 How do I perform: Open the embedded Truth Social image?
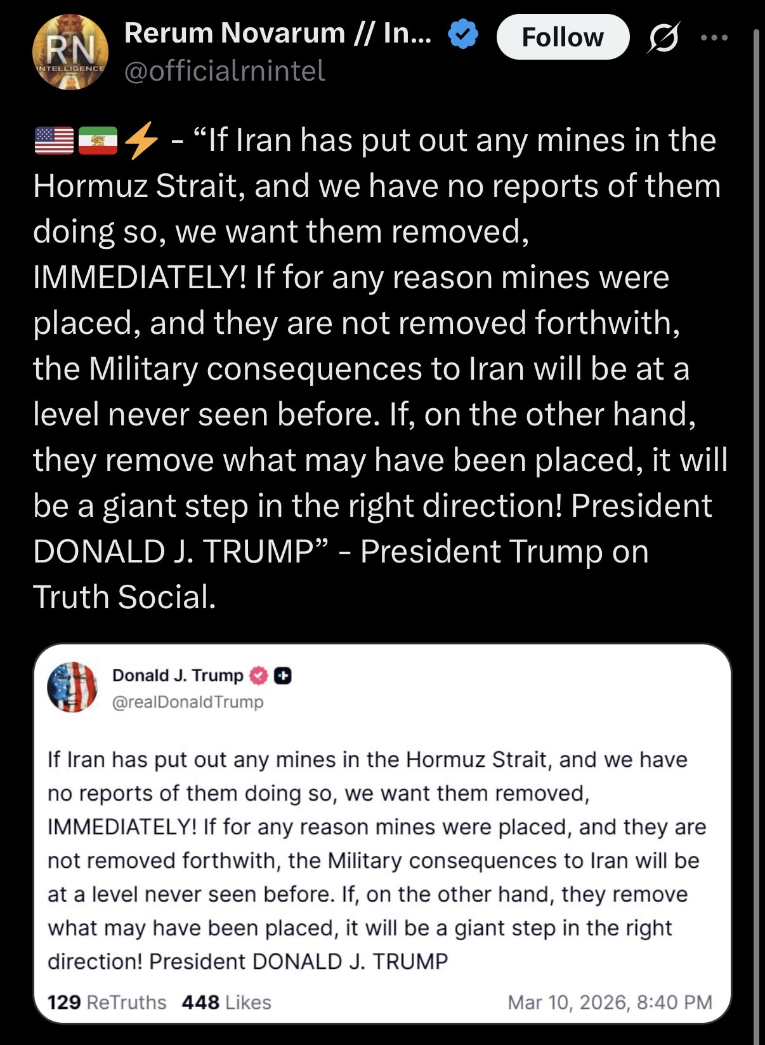383,834
